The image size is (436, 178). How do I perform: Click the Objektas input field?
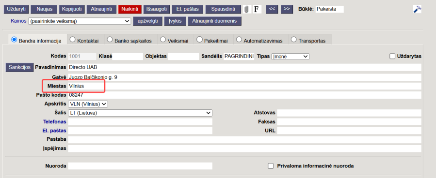click(x=183, y=56)
